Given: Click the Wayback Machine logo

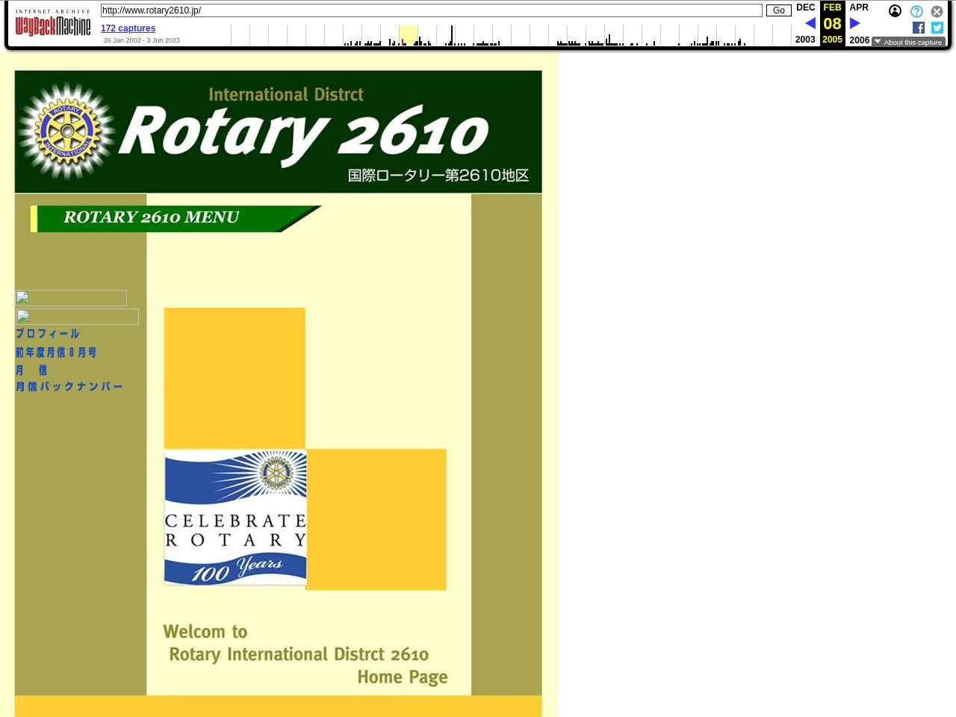Looking at the screenshot, I should (x=52, y=26).
